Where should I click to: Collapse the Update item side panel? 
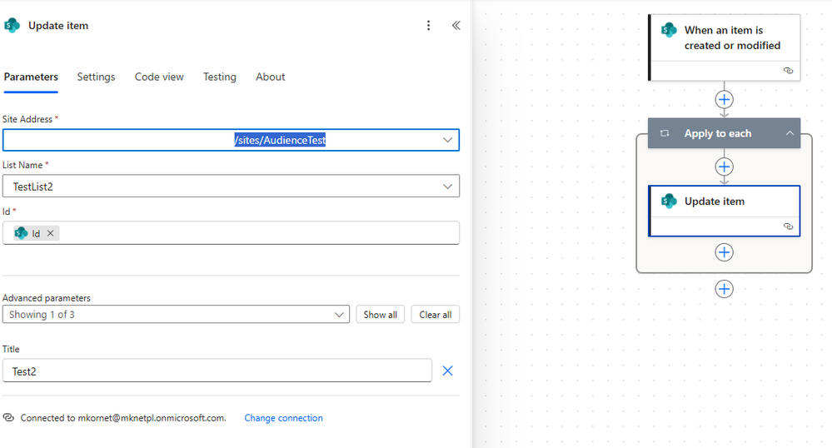[x=456, y=26]
